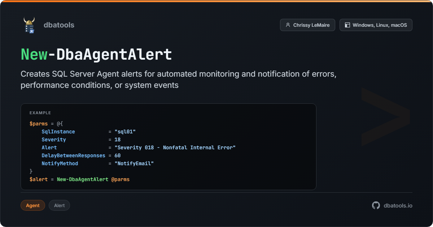This screenshot has height=227, width=433.
Task: Open the Windows, Linux, macOS platform badge
Action: 376,25
